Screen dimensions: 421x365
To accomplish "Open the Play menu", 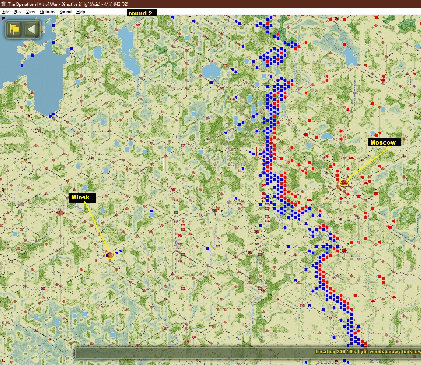I will (x=18, y=12).
